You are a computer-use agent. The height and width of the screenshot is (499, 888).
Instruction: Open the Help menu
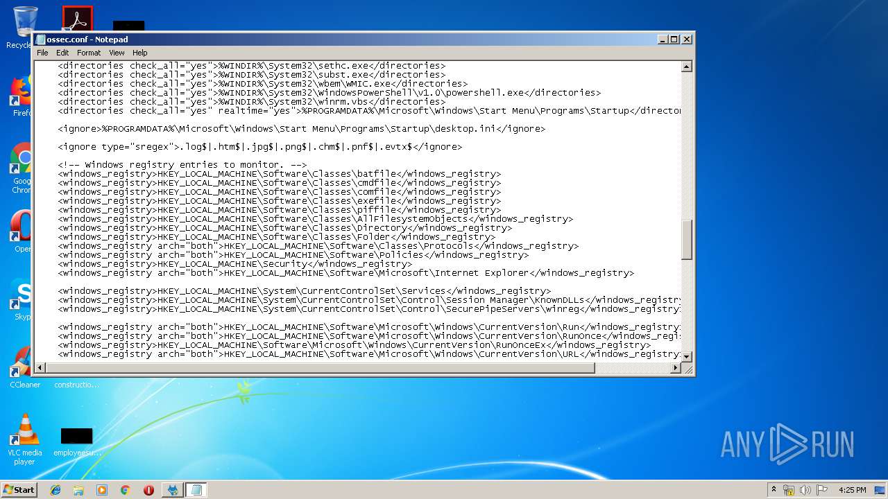pos(140,53)
